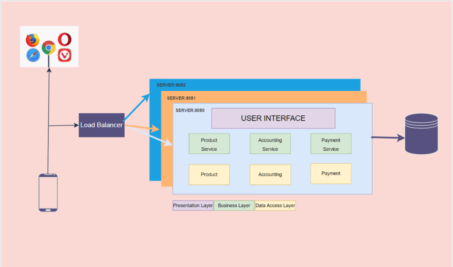The height and width of the screenshot is (267, 453).
Task: Select the Product Service box
Action: click(x=209, y=144)
